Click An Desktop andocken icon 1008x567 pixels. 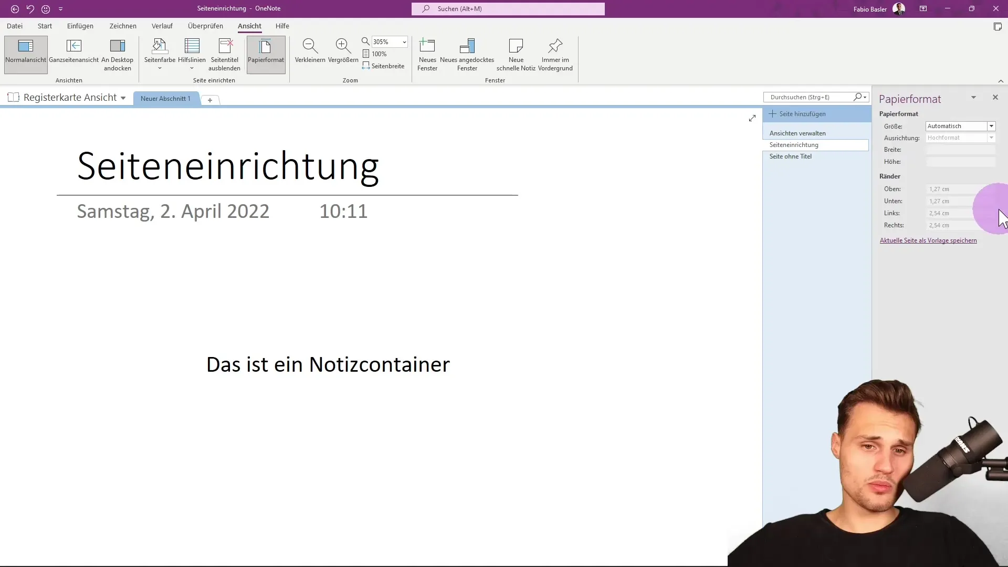tap(117, 47)
